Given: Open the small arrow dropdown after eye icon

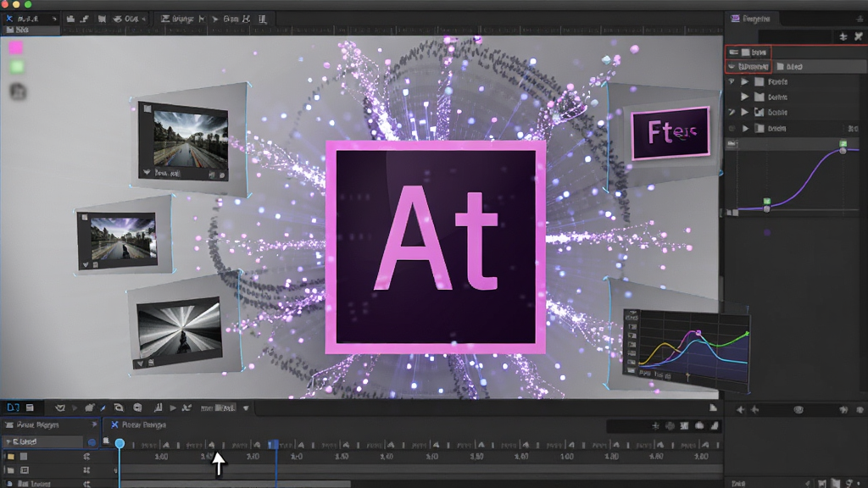Looking at the screenshot, I should (x=144, y=19).
